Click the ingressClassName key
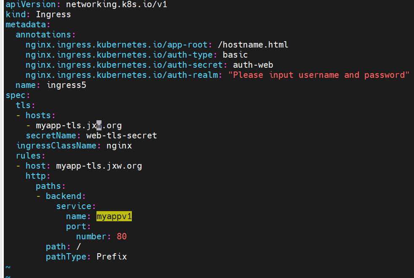 tap(56, 146)
